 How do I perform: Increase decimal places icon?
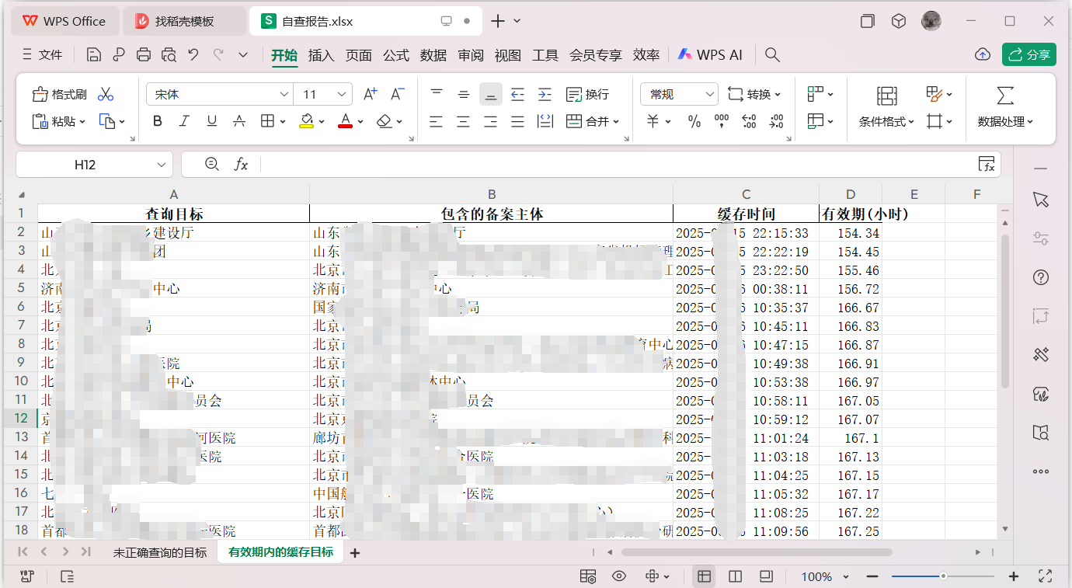(x=749, y=121)
